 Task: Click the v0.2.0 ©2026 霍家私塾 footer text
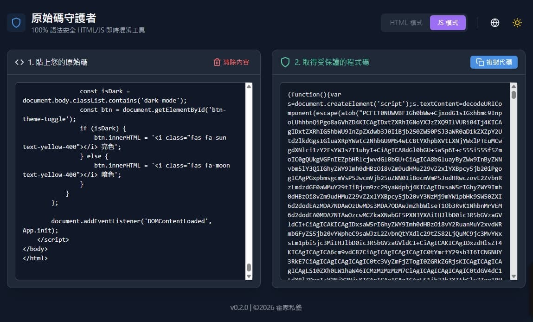pyautogui.click(x=266, y=308)
